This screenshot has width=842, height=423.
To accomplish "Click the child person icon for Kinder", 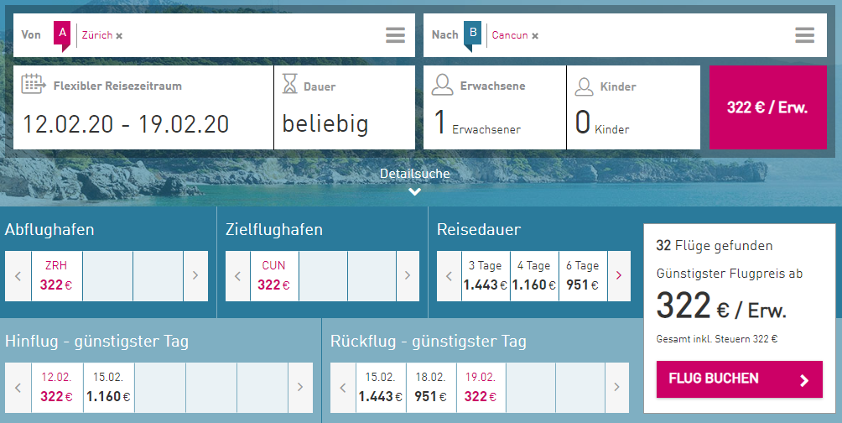I will [x=584, y=85].
